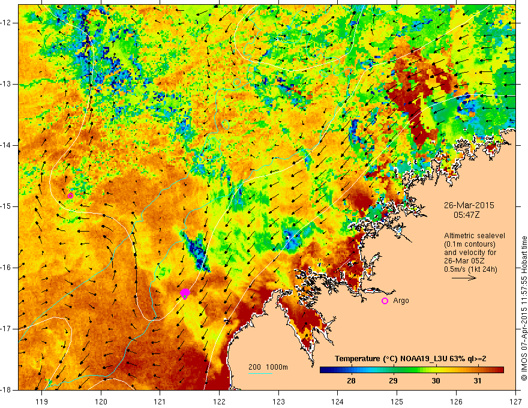528x408 pixels.
Task: Click the magenta Argo legend circle
Action: (x=385, y=301)
